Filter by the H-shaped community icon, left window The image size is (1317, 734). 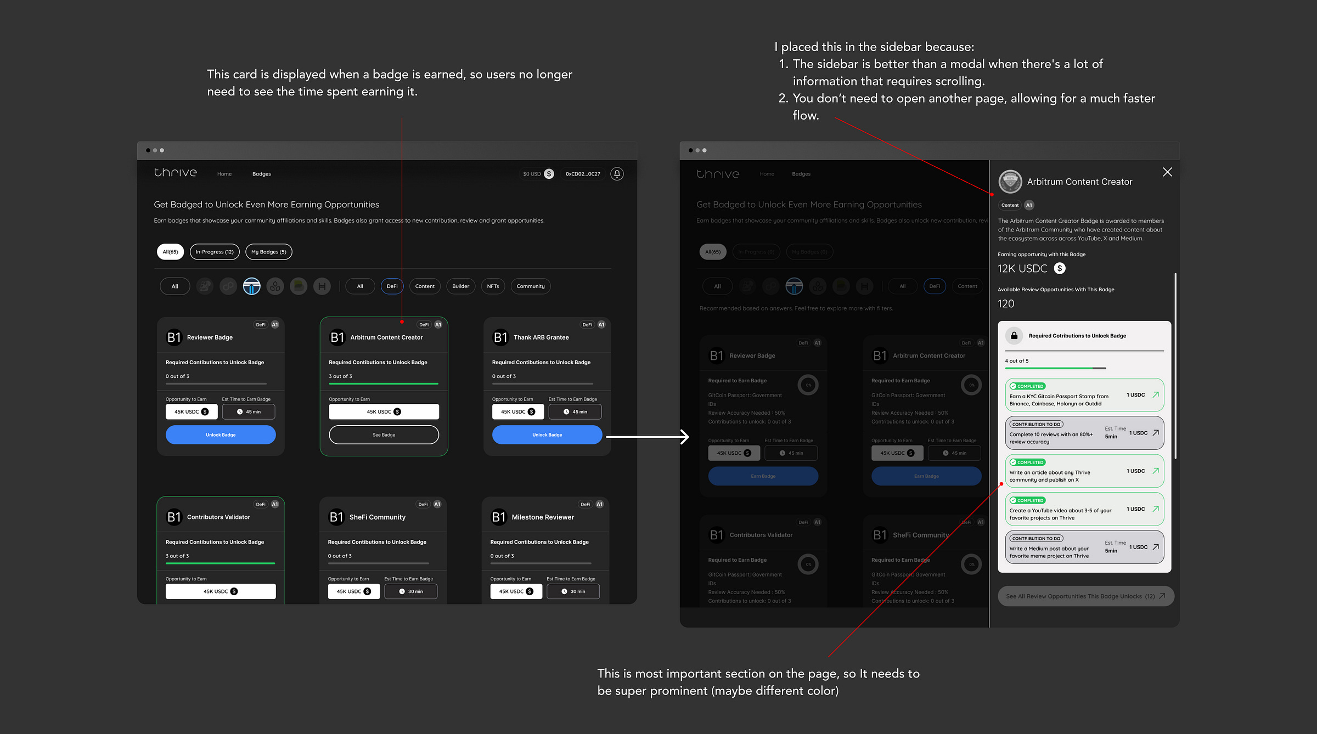pyautogui.click(x=322, y=286)
